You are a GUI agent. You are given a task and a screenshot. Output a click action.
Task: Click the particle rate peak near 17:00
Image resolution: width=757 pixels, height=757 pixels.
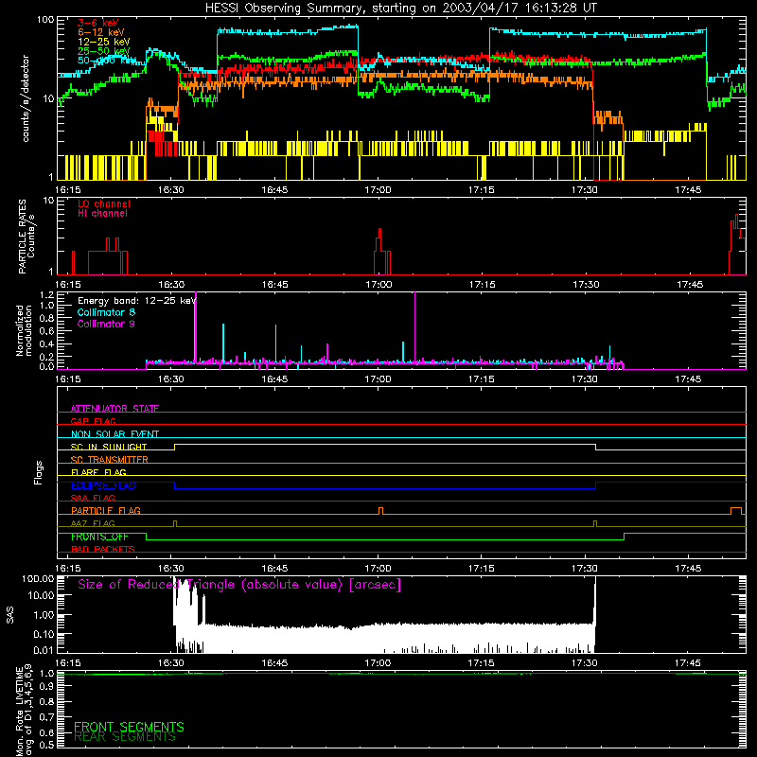pos(380,251)
